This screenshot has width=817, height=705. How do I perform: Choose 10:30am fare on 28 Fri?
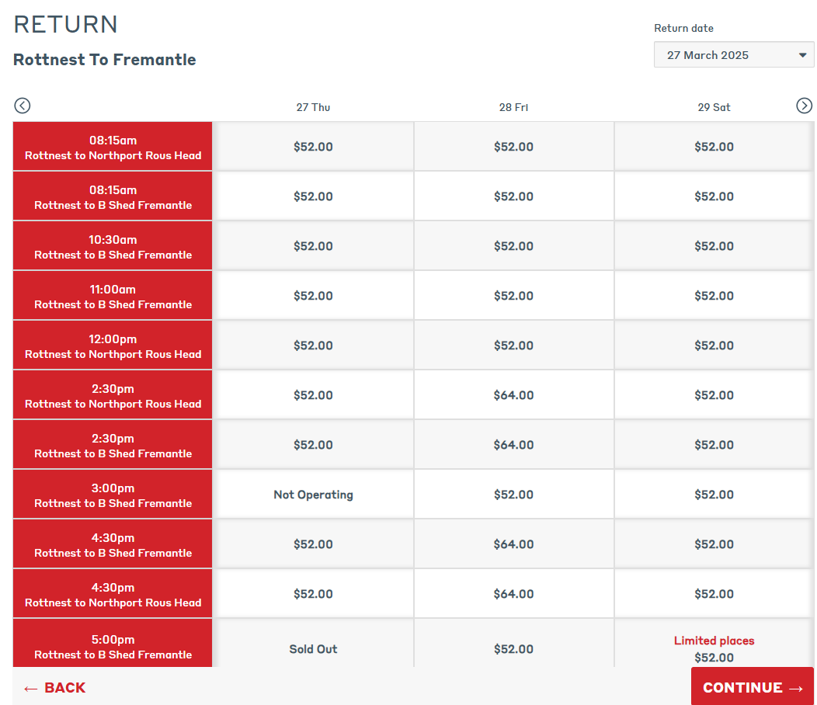click(514, 246)
